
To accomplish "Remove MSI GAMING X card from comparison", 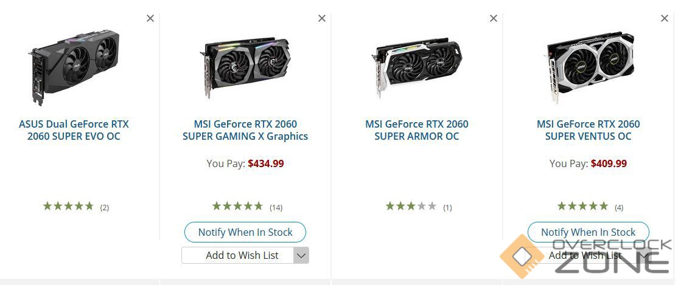I will pos(322,18).
